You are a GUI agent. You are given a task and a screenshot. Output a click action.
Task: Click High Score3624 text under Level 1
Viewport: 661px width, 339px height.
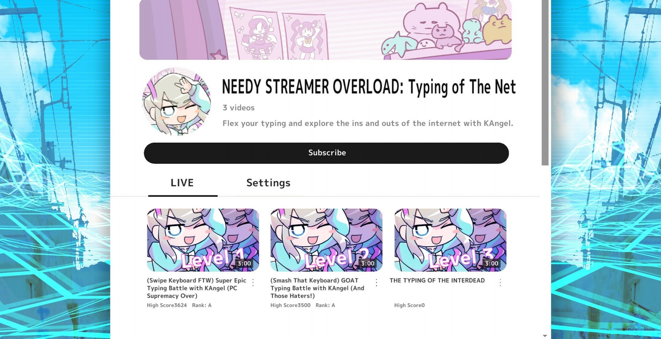click(x=167, y=305)
